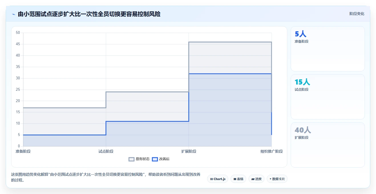Click the y-axis value 25

tap(18, 90)
